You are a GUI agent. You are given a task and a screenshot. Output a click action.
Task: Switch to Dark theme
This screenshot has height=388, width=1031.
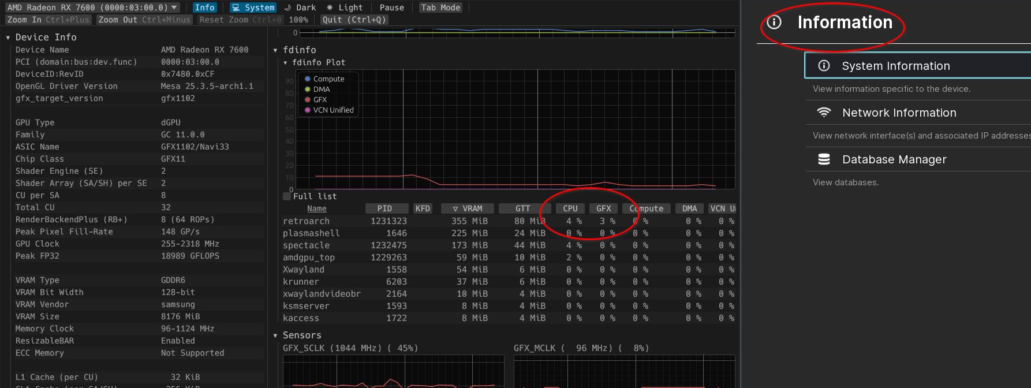[300, 8]
